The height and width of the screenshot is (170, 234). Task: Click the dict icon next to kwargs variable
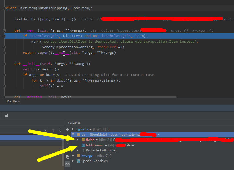tap(78, 156)
